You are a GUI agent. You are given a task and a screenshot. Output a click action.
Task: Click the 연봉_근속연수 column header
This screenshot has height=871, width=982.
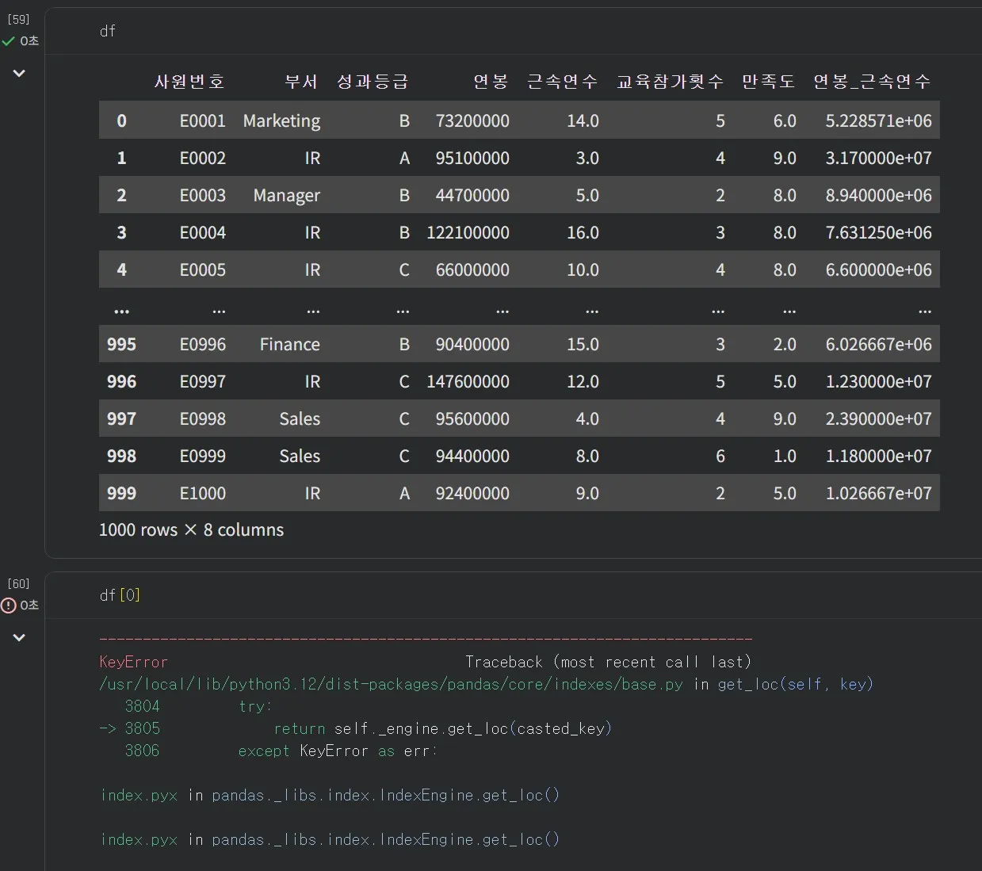click(872, 81)
